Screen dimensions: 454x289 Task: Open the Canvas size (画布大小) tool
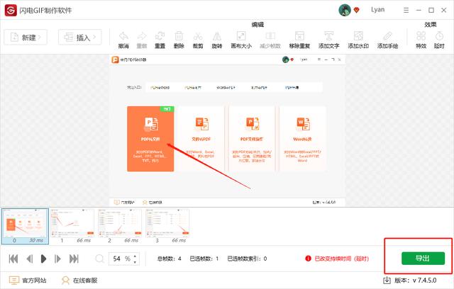pyautogui.click(x=240, y=38)
